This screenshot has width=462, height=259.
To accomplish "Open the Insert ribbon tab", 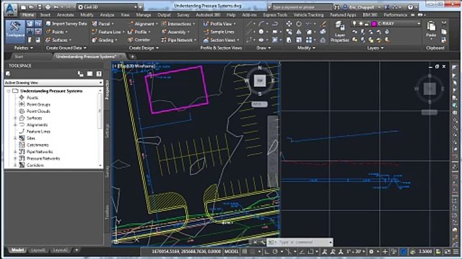I will click(x=45, y=14).
